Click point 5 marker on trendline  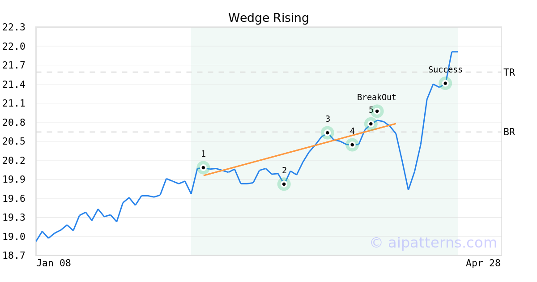[x=371, y=124]
